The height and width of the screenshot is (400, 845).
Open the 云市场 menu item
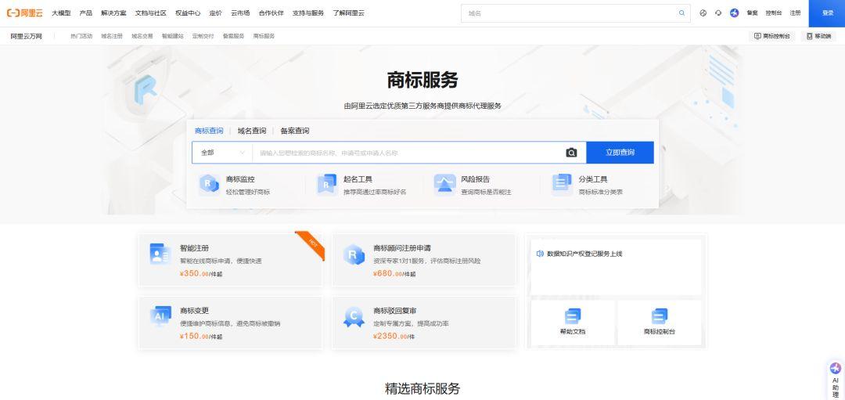pos(240,13)
